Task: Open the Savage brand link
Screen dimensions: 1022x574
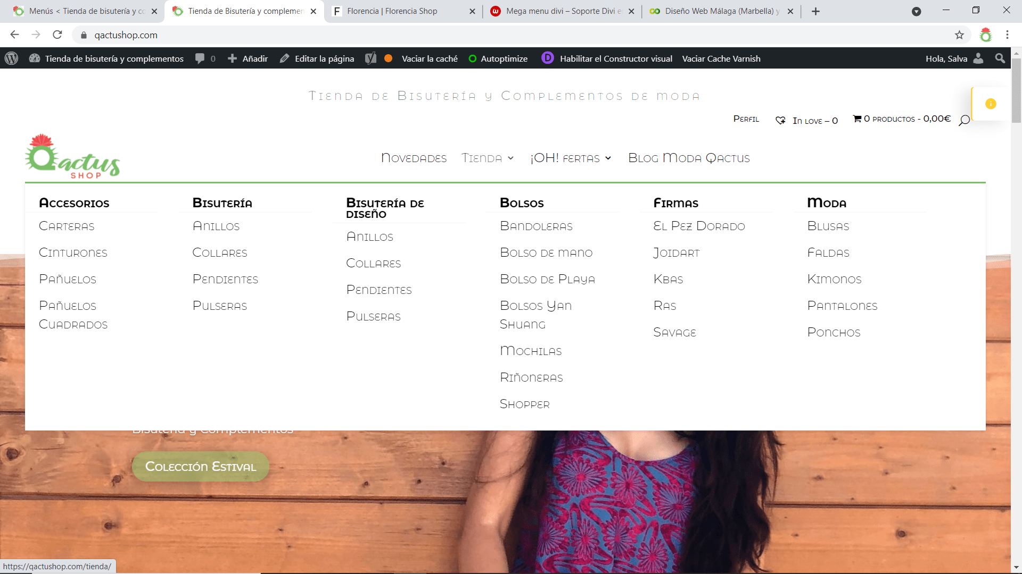Action: [x=674, y=332]
